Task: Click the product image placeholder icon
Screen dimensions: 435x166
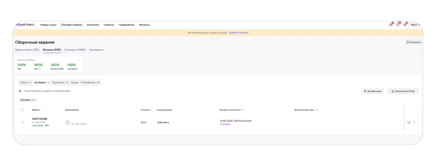Action: 68,123
